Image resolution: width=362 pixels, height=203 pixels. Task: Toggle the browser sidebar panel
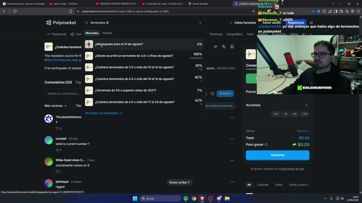click(x=335, y=11)
